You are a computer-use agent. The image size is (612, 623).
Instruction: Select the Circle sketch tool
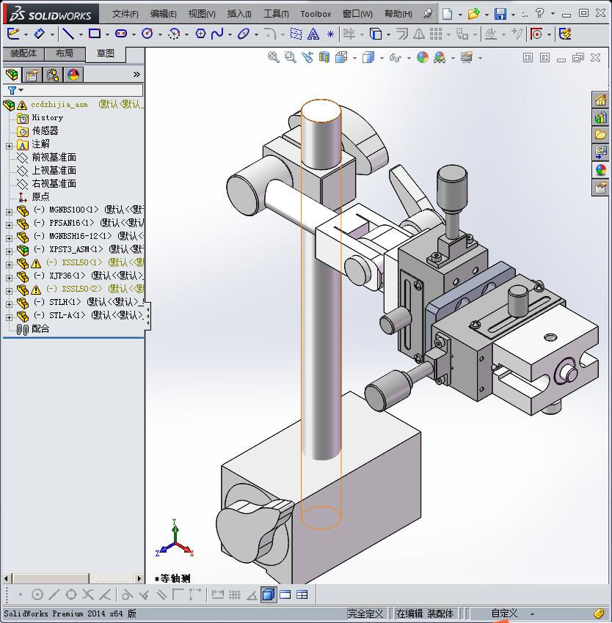[147, 34]
